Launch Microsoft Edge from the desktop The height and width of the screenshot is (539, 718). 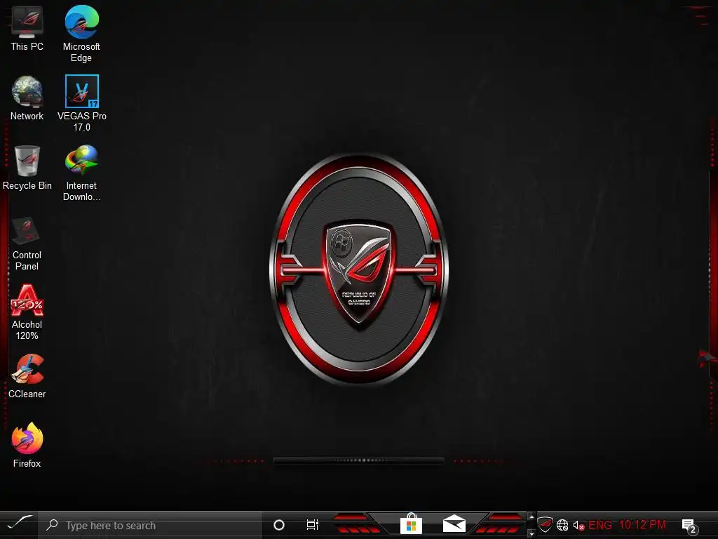(81, 34)
